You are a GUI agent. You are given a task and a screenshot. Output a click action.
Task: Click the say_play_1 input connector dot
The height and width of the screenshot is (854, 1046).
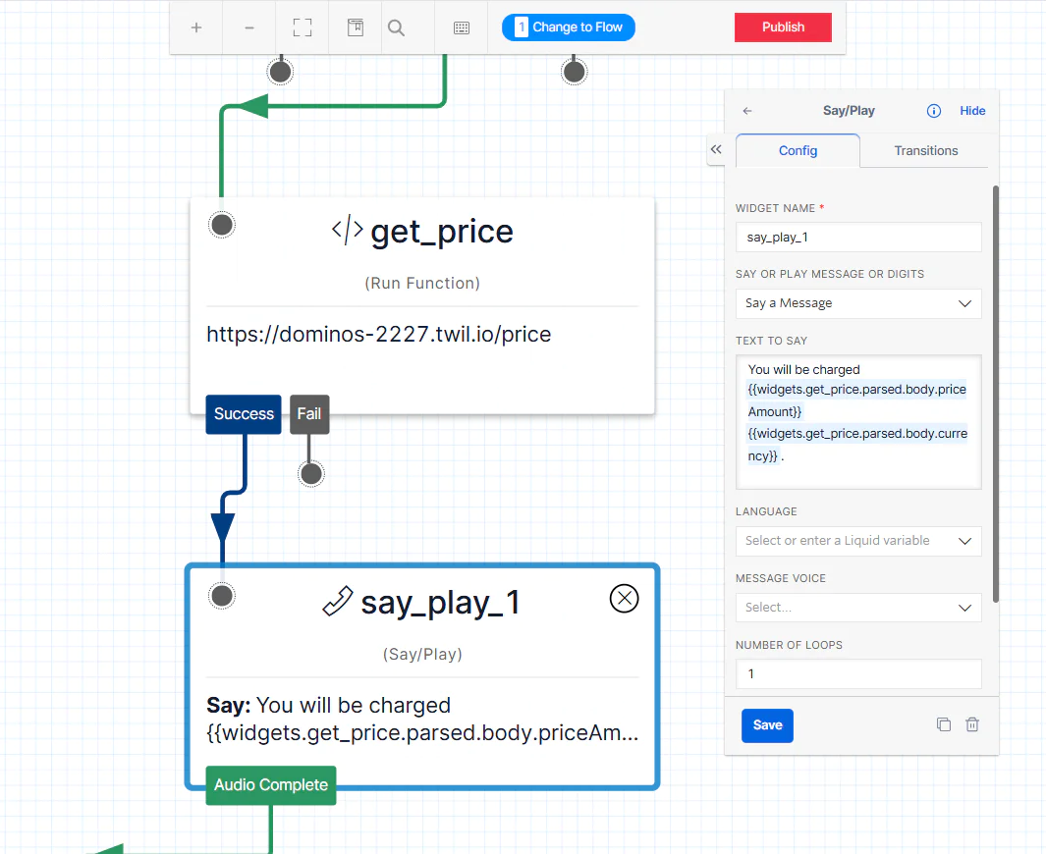[x=221, y=595]
